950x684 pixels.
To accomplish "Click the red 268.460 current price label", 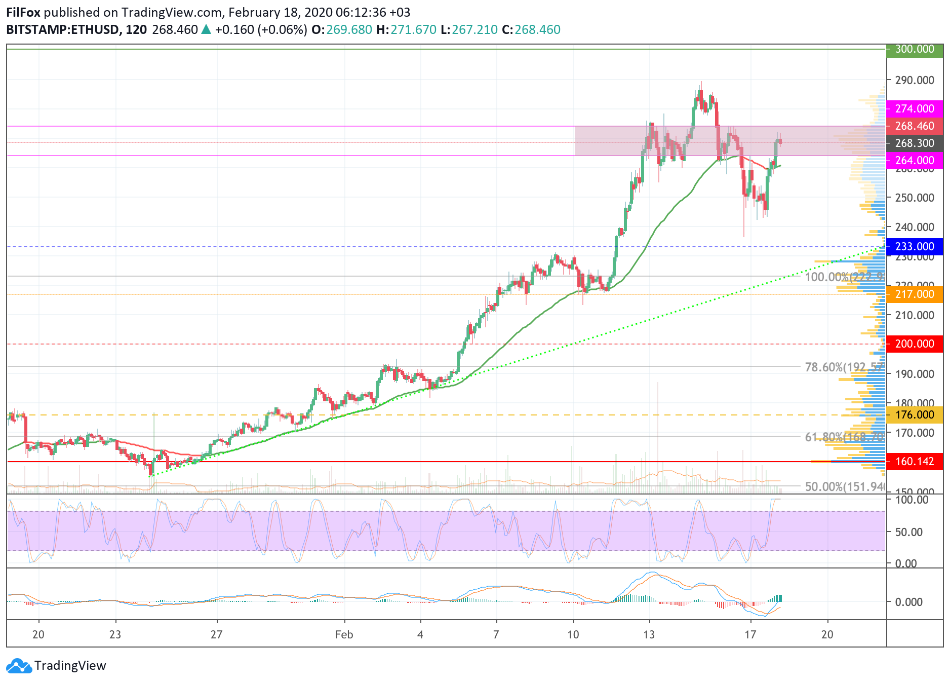I will tap(915, 126).
